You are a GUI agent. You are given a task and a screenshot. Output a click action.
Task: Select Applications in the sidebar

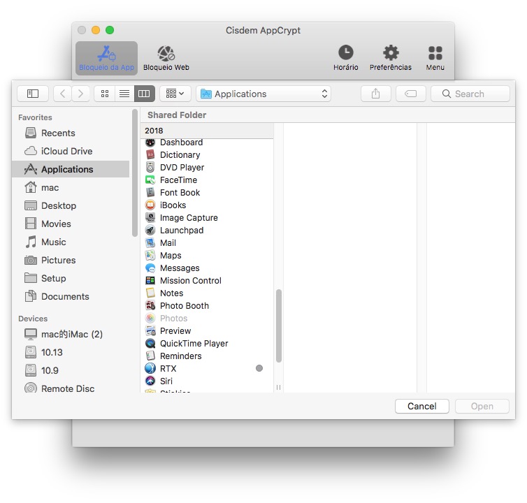[x=71, y=169]
